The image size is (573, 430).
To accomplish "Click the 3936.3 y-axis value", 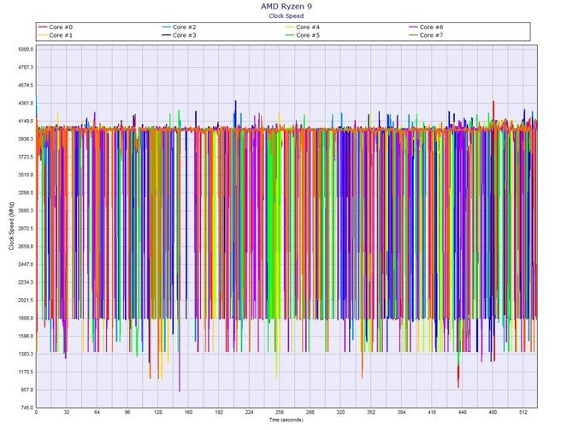I will click(x=26, y=139).
